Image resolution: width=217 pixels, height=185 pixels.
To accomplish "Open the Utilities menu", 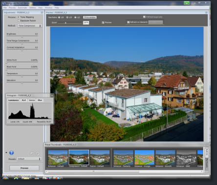I will tap(33, 8).
